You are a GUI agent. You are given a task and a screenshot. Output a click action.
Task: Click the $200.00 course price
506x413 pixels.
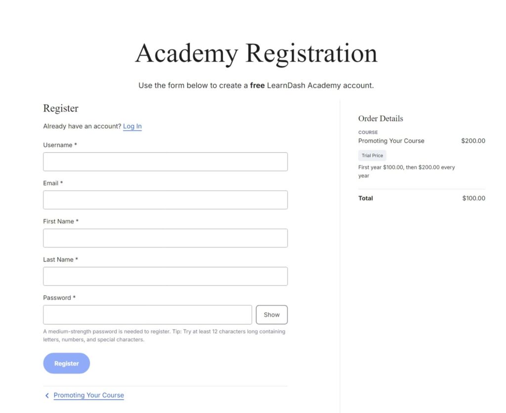click(x=473, y=141)
